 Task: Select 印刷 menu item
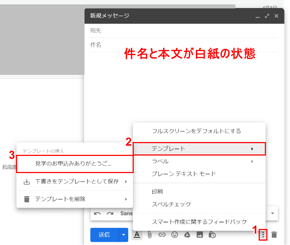199,192
